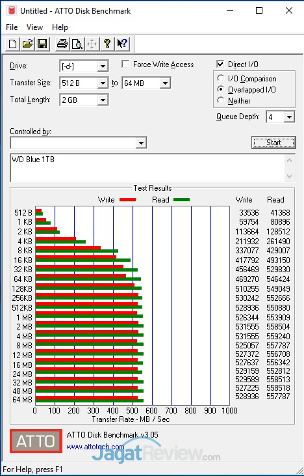
Task: Activate the context help arrow icon
Action: 122,44
